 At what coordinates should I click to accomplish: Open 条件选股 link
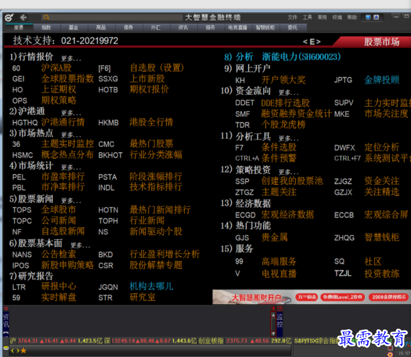[279, 147]
